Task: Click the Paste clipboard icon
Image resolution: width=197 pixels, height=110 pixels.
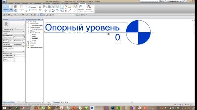Action: [22, 7]
